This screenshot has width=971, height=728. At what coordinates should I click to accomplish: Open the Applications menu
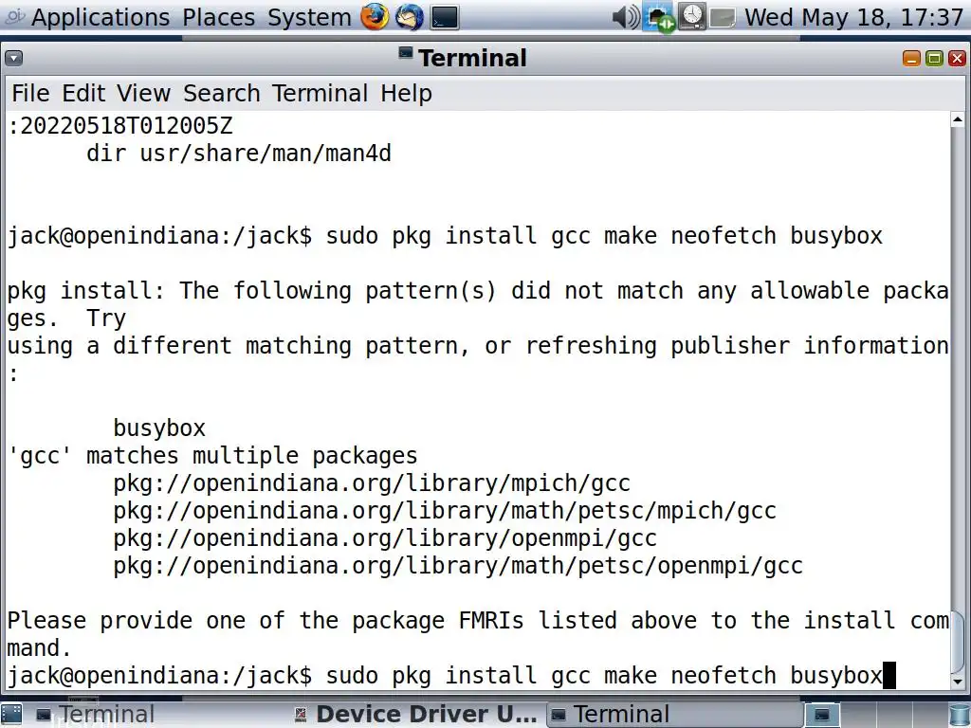[x=101, y=17]
